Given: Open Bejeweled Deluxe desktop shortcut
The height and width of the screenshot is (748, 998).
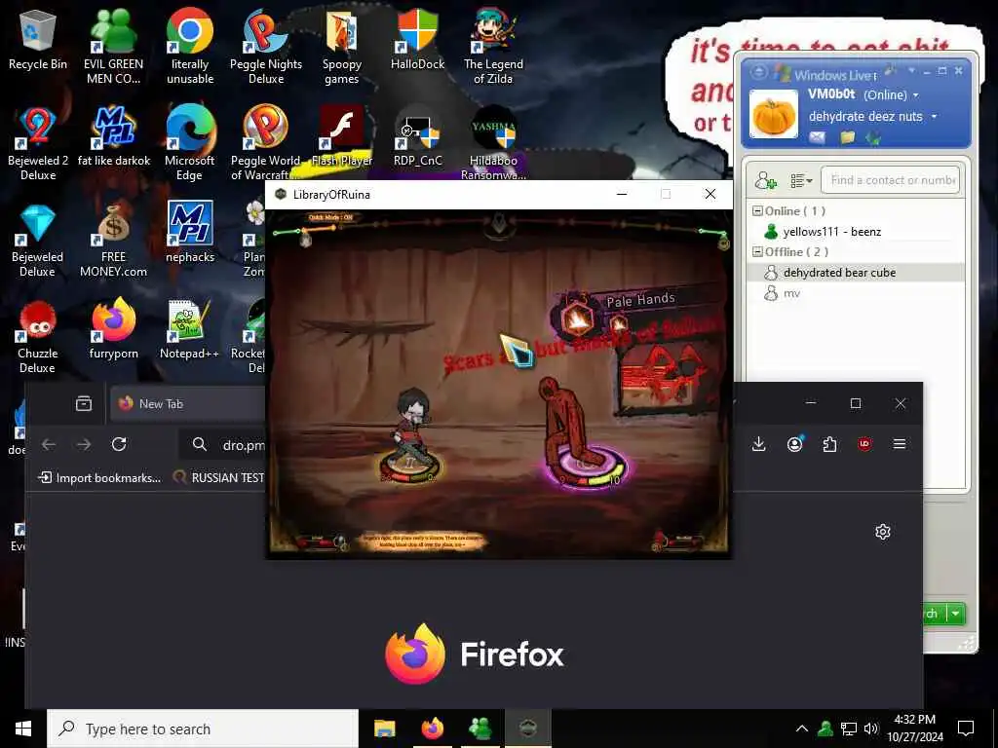Looking at the screenshot, I should coord(38,241).
